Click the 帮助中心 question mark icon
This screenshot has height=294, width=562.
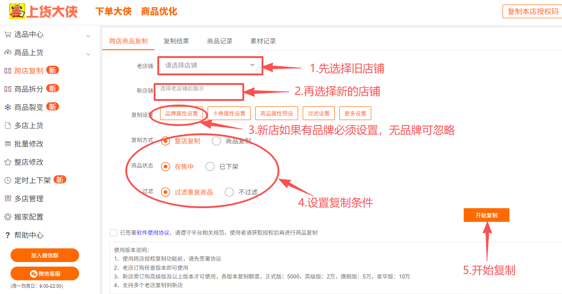click(7, 236)
